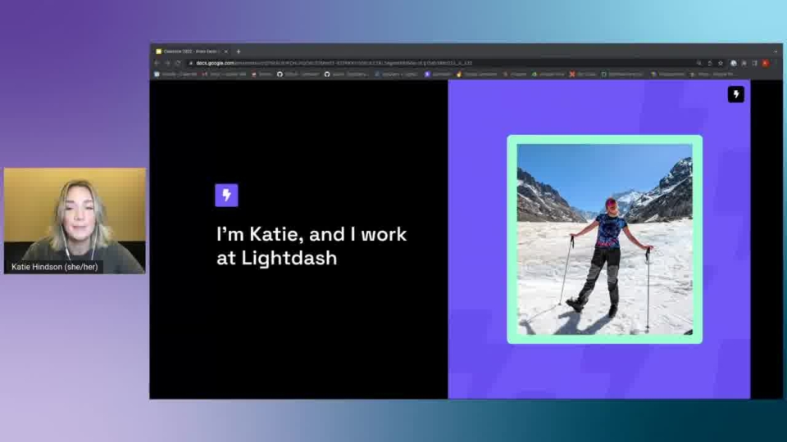Open the round extension icon beside the star
Screen dimensions: 787x442
click(733, 63)
